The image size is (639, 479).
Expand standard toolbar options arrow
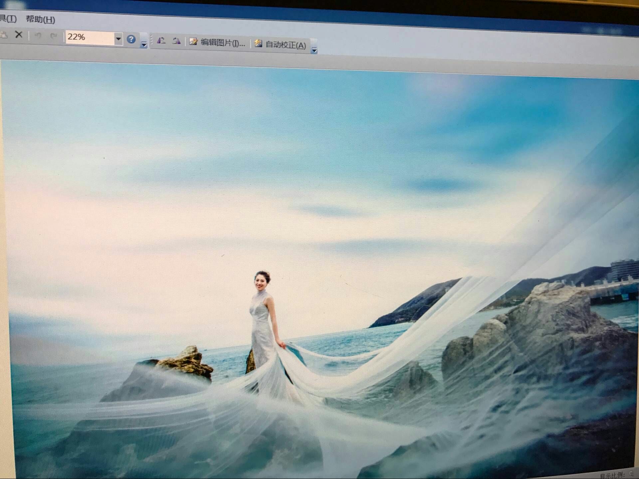[144, 41]
